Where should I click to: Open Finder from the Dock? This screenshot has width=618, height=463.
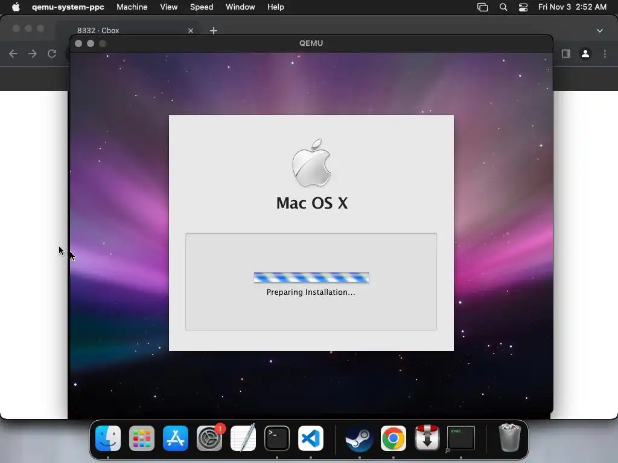[x=108, y=438]
